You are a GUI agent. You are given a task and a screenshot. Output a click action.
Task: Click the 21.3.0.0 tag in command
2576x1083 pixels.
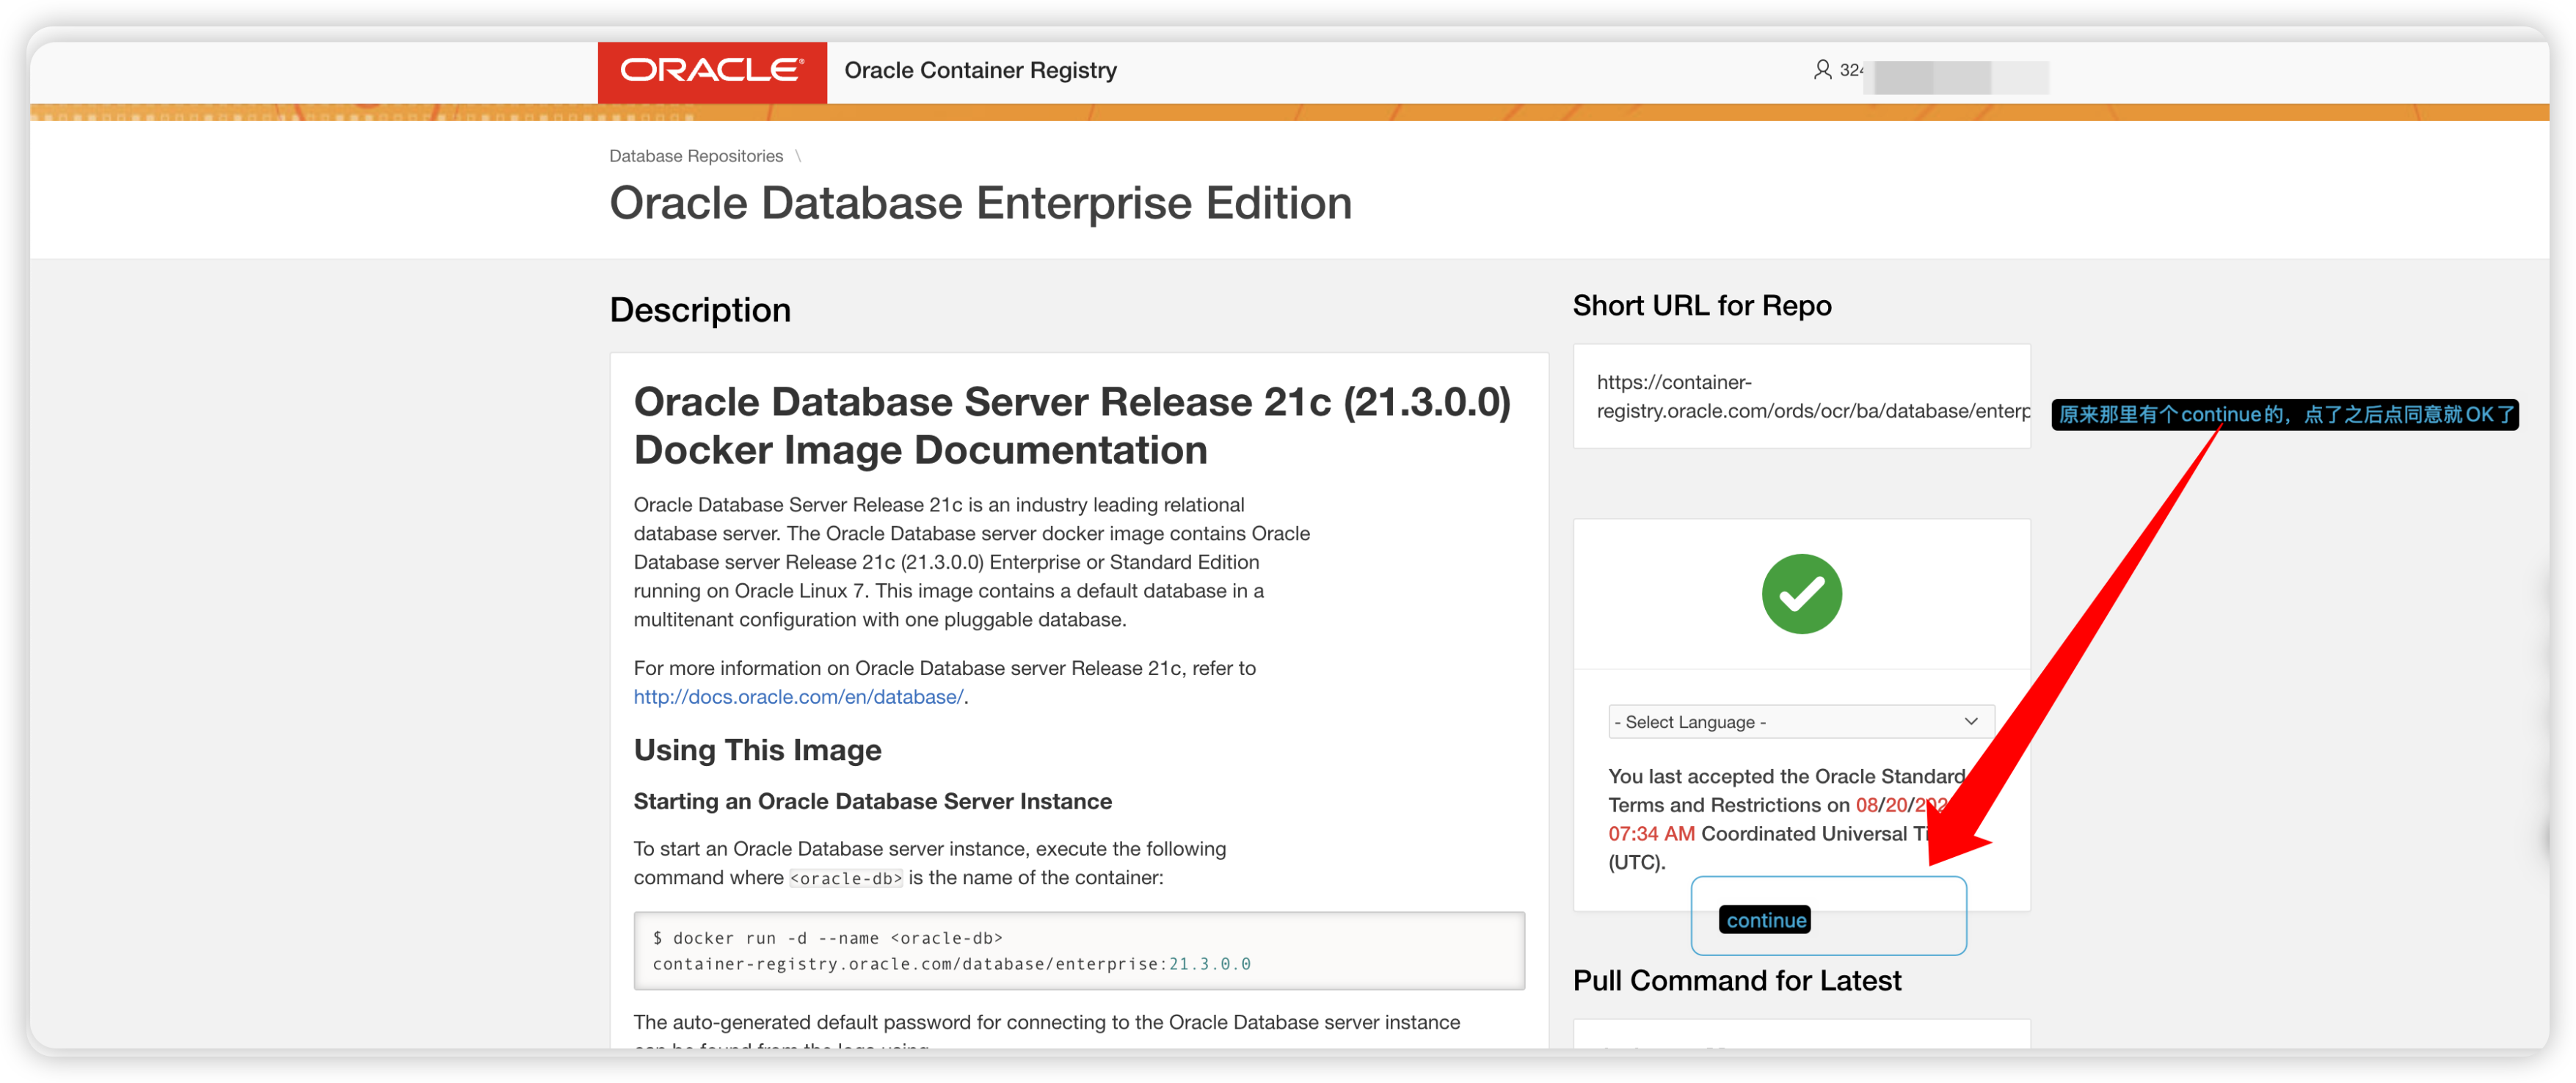pyautogui.click(x=1209, y=964)
